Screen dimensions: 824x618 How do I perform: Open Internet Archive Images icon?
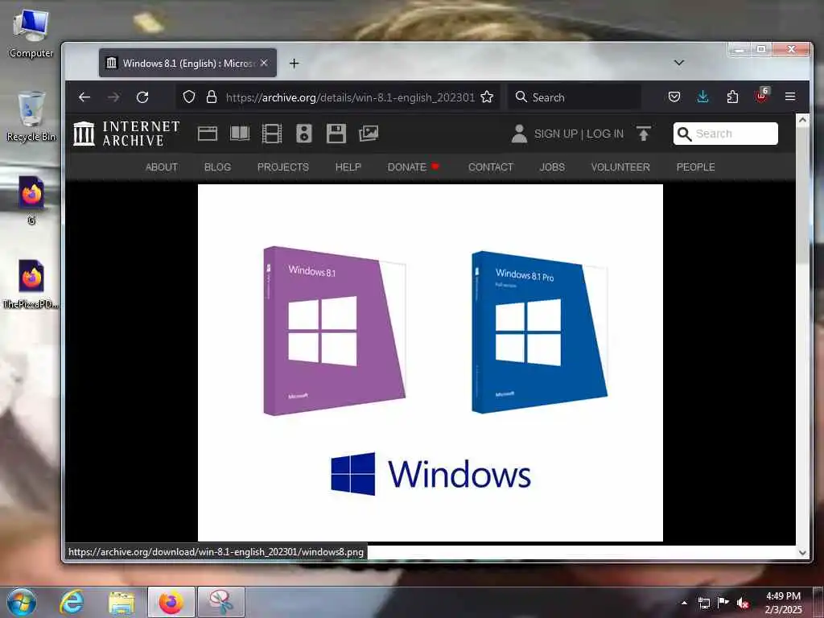tap(369, 134)
